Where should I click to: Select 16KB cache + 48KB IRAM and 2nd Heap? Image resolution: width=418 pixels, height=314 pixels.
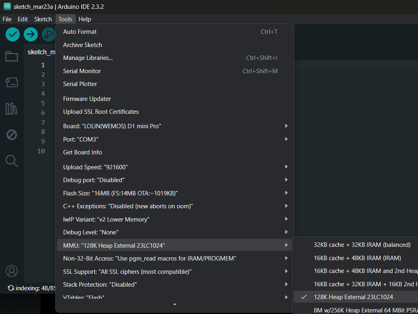click(x=356, y=271)
